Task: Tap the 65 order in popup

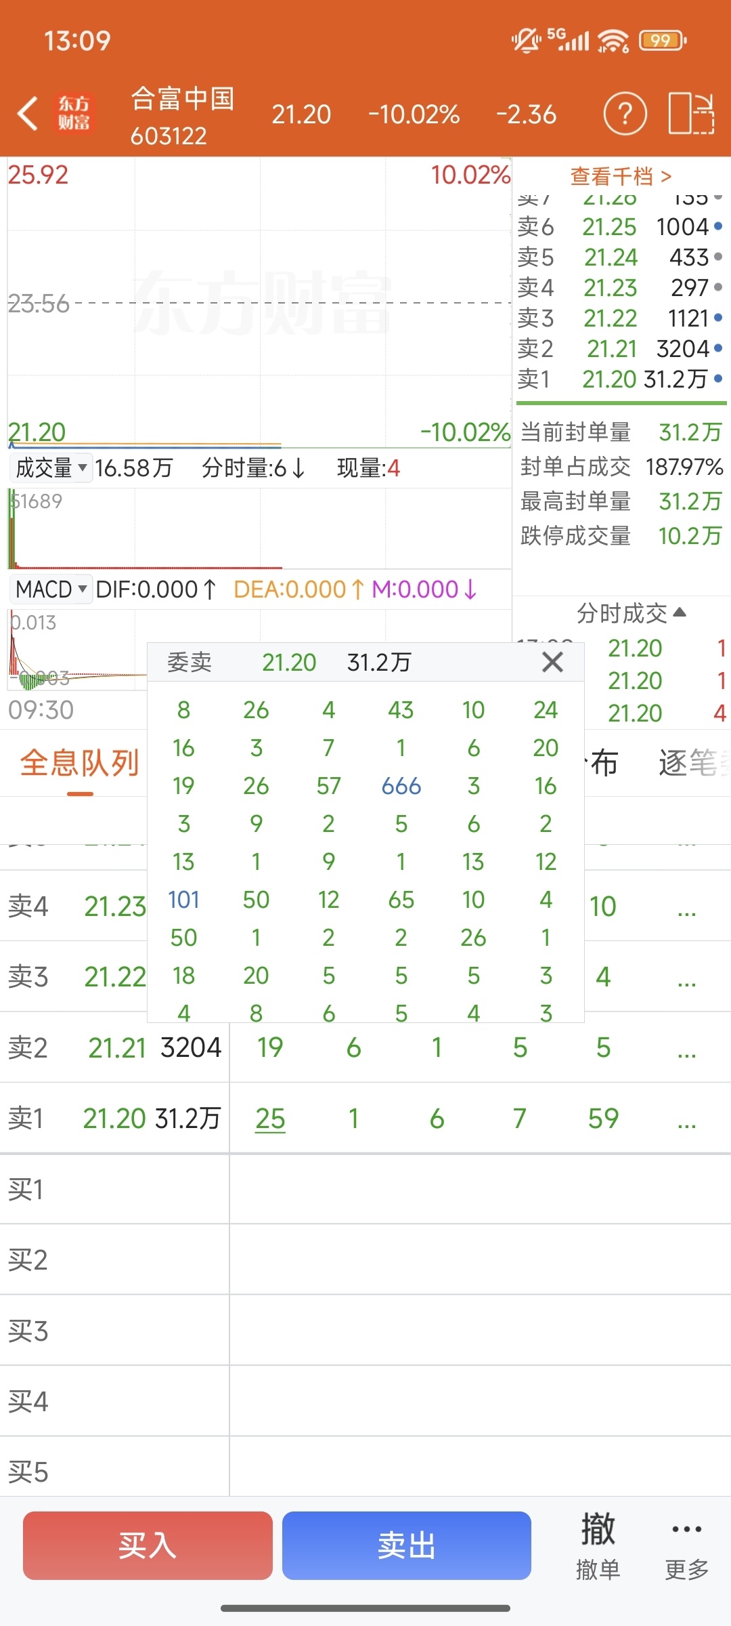Action: click(401, 900)
